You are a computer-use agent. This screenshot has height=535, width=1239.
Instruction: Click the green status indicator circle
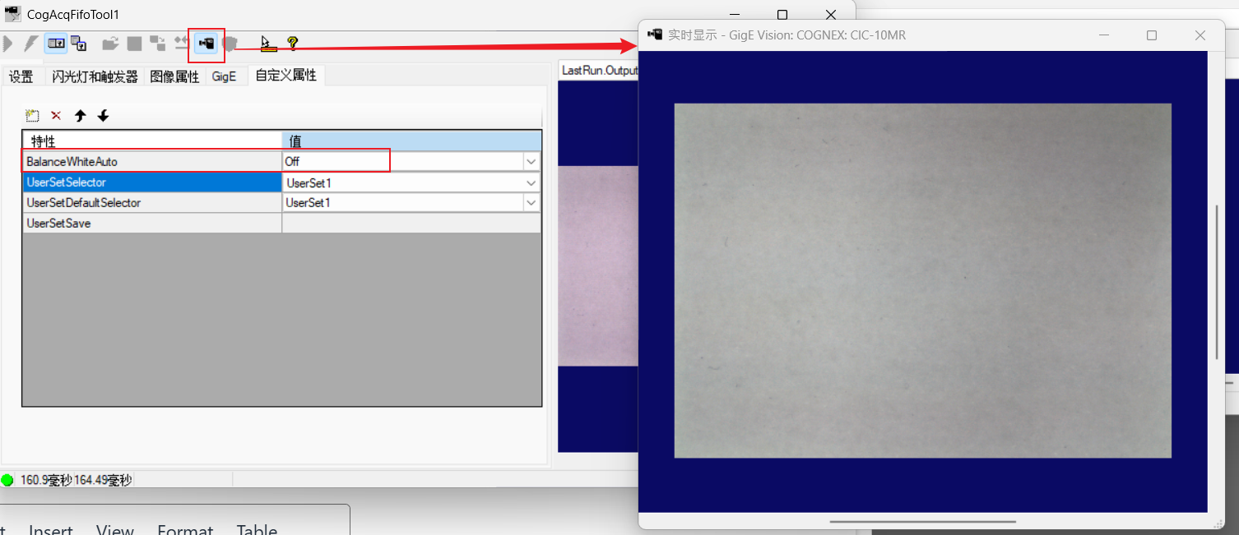coord(7,480)
